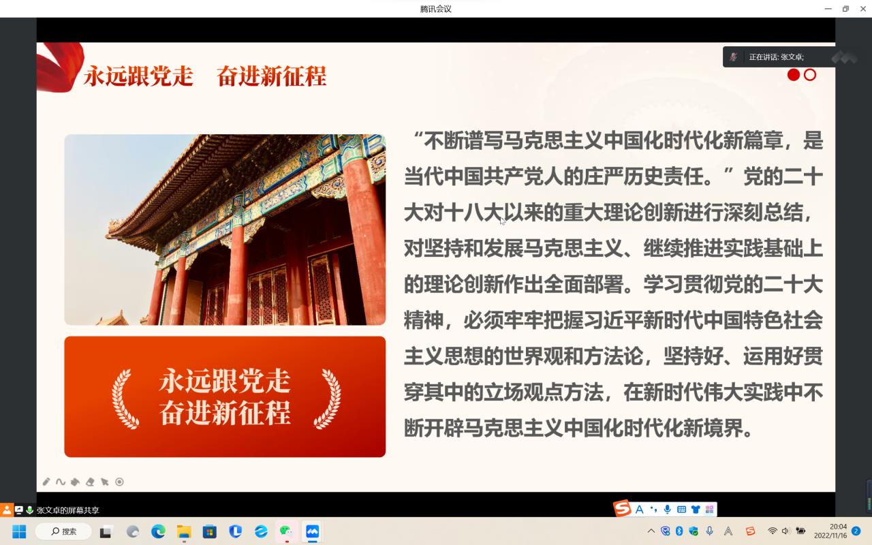Click the 搜索 taskbar search box
This screenshot has width=872, height=545.
63,531
